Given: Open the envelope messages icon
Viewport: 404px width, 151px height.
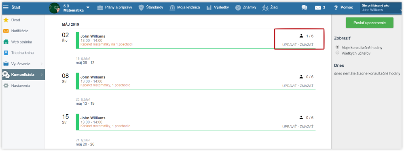Looking at the screenshot, I should [x=318, y=8].
